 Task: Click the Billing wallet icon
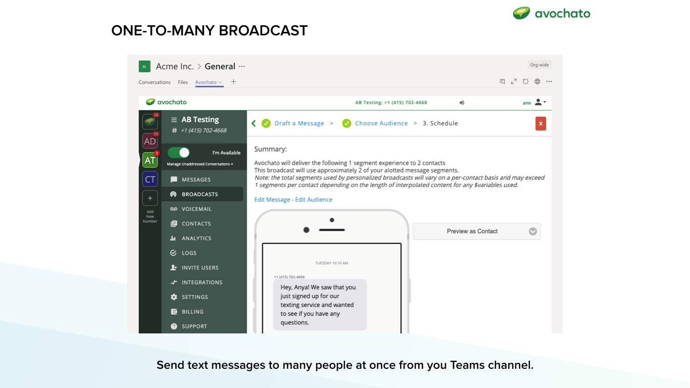(x=174, y=311)
